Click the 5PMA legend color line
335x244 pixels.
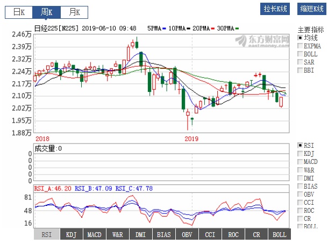pyautogui.click(x=165, y=28)
